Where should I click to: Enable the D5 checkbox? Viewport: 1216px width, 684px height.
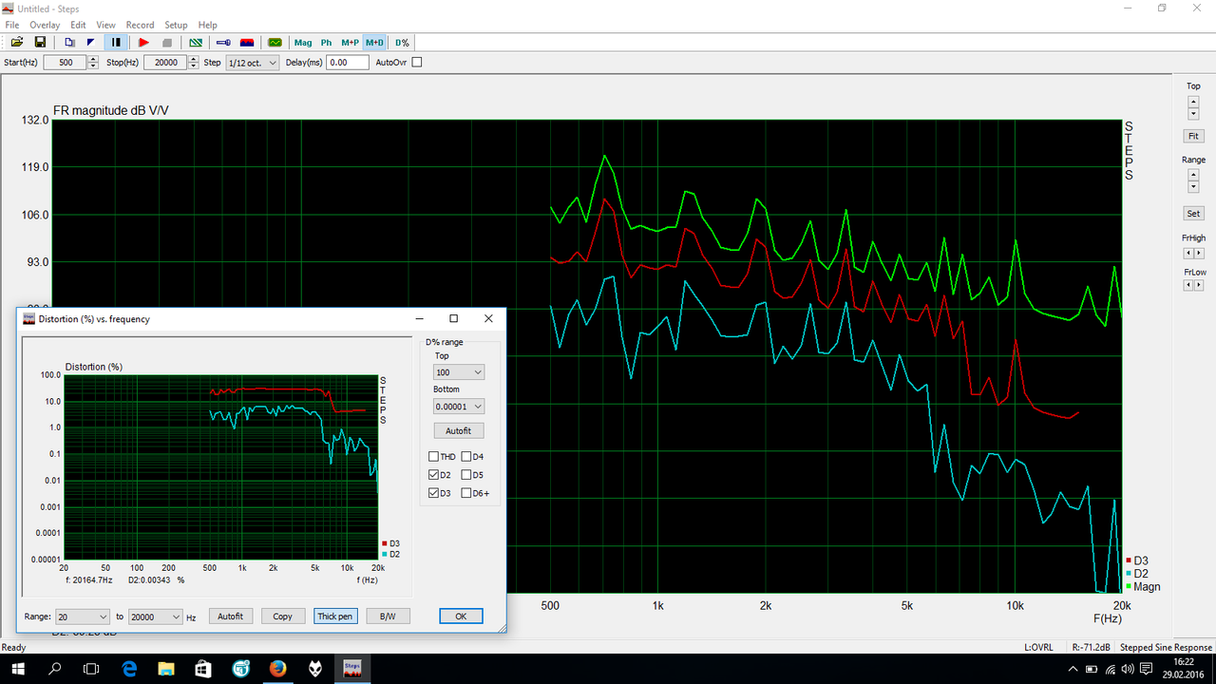click(466, 475)
